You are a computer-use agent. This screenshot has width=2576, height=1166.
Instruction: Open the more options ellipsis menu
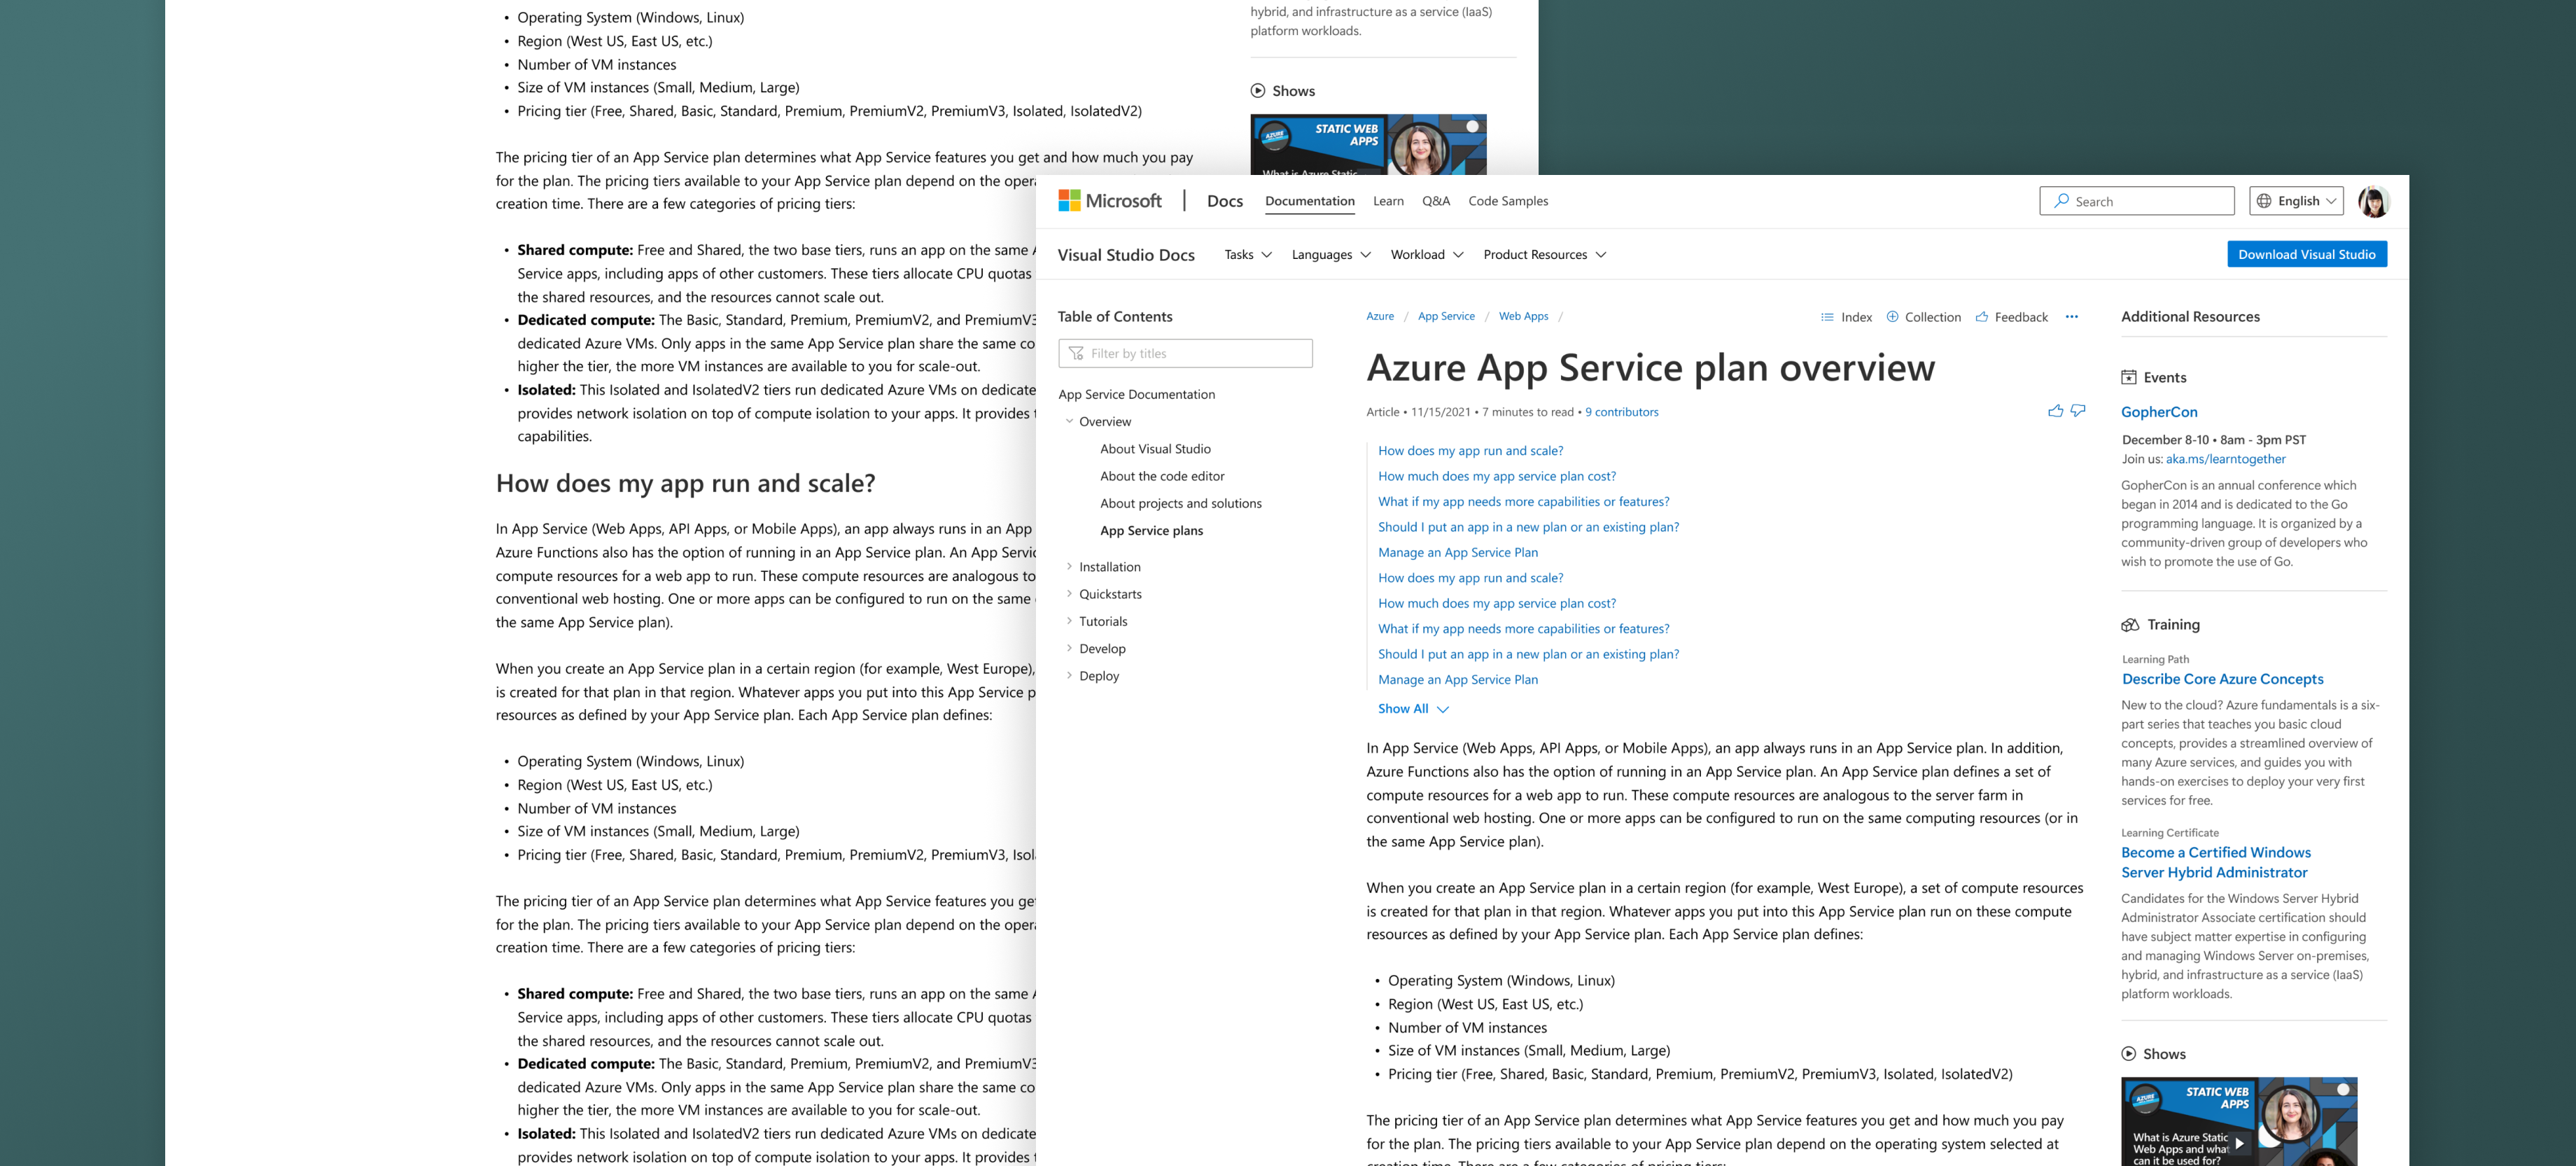(x=2072, y=317)
